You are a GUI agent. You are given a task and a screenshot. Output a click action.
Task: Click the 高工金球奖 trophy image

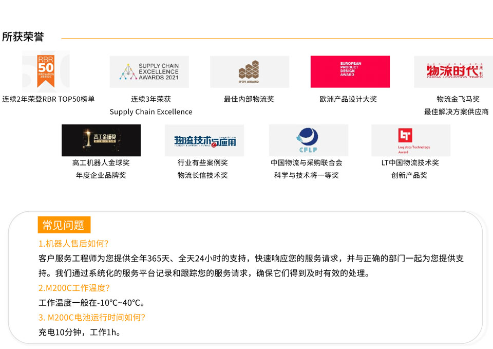pyautogui.click(x=101, y=140)
